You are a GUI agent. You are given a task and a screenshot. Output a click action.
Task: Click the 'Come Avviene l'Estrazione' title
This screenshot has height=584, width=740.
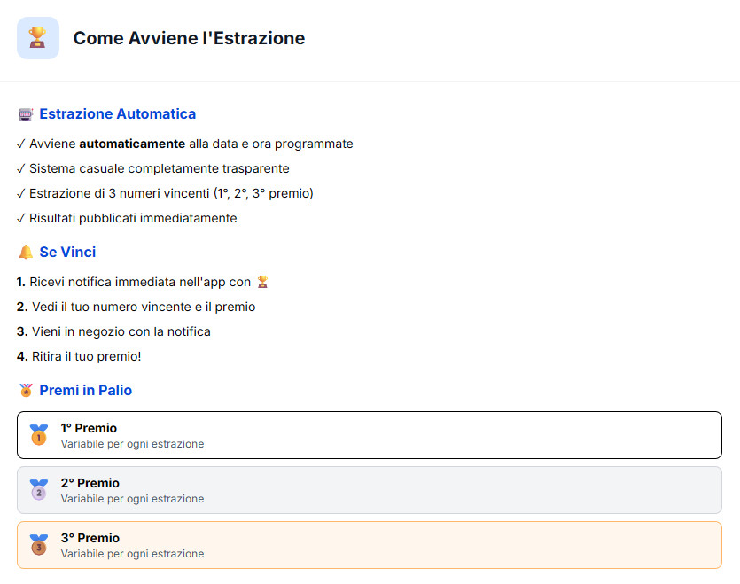(189, 38)
